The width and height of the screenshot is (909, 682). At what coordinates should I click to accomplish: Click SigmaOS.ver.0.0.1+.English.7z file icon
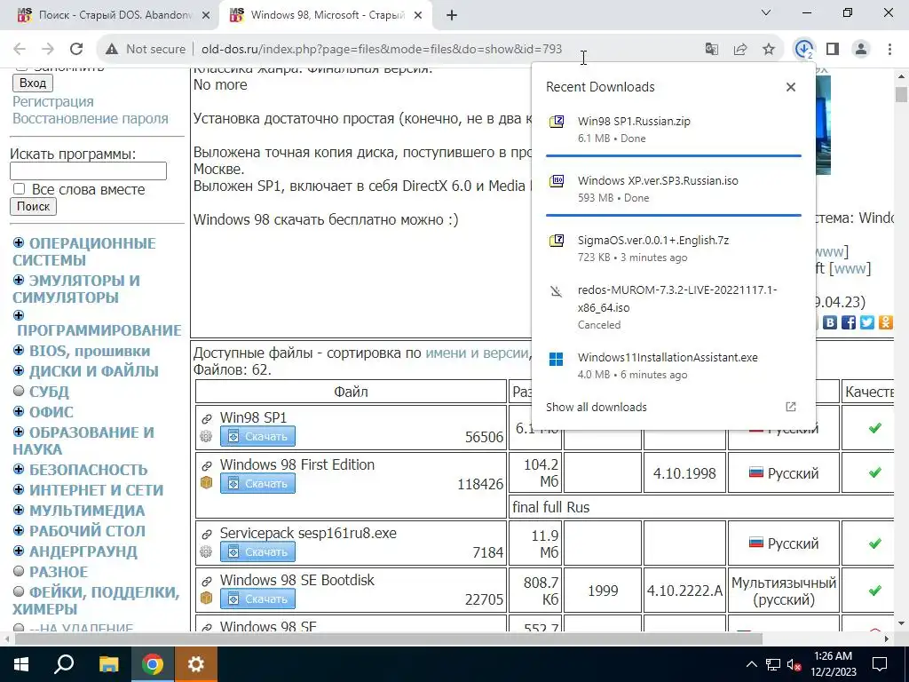point(557,240)
